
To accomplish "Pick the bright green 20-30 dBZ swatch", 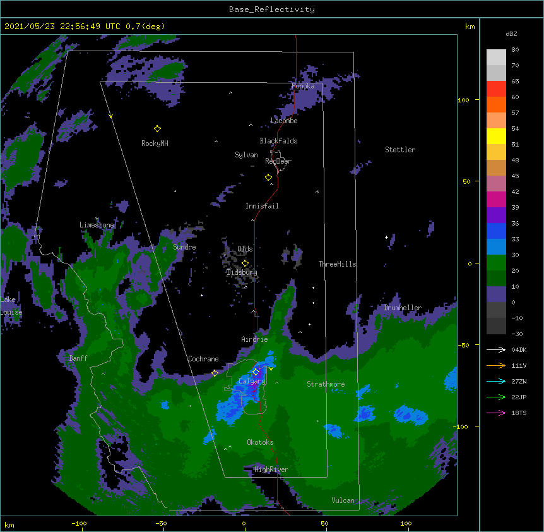I will (496, 263).
